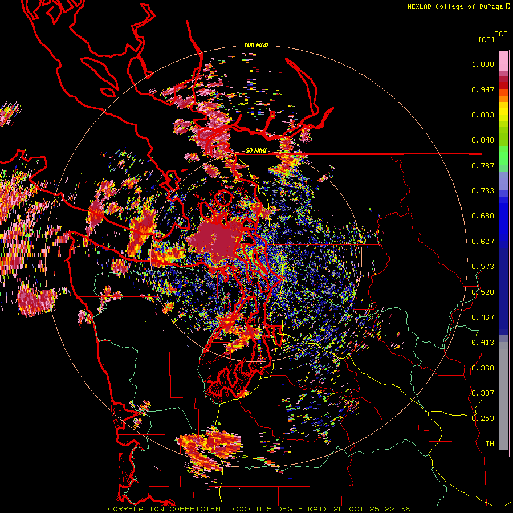
Task: Select the 0.467 scale value
Action: (x=483, y=317)
